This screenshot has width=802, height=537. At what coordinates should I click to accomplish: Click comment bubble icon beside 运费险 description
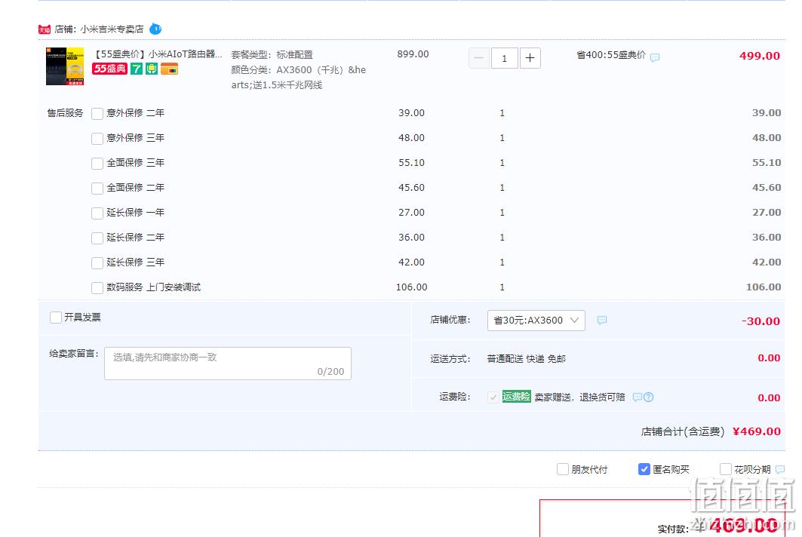point(638,397)
